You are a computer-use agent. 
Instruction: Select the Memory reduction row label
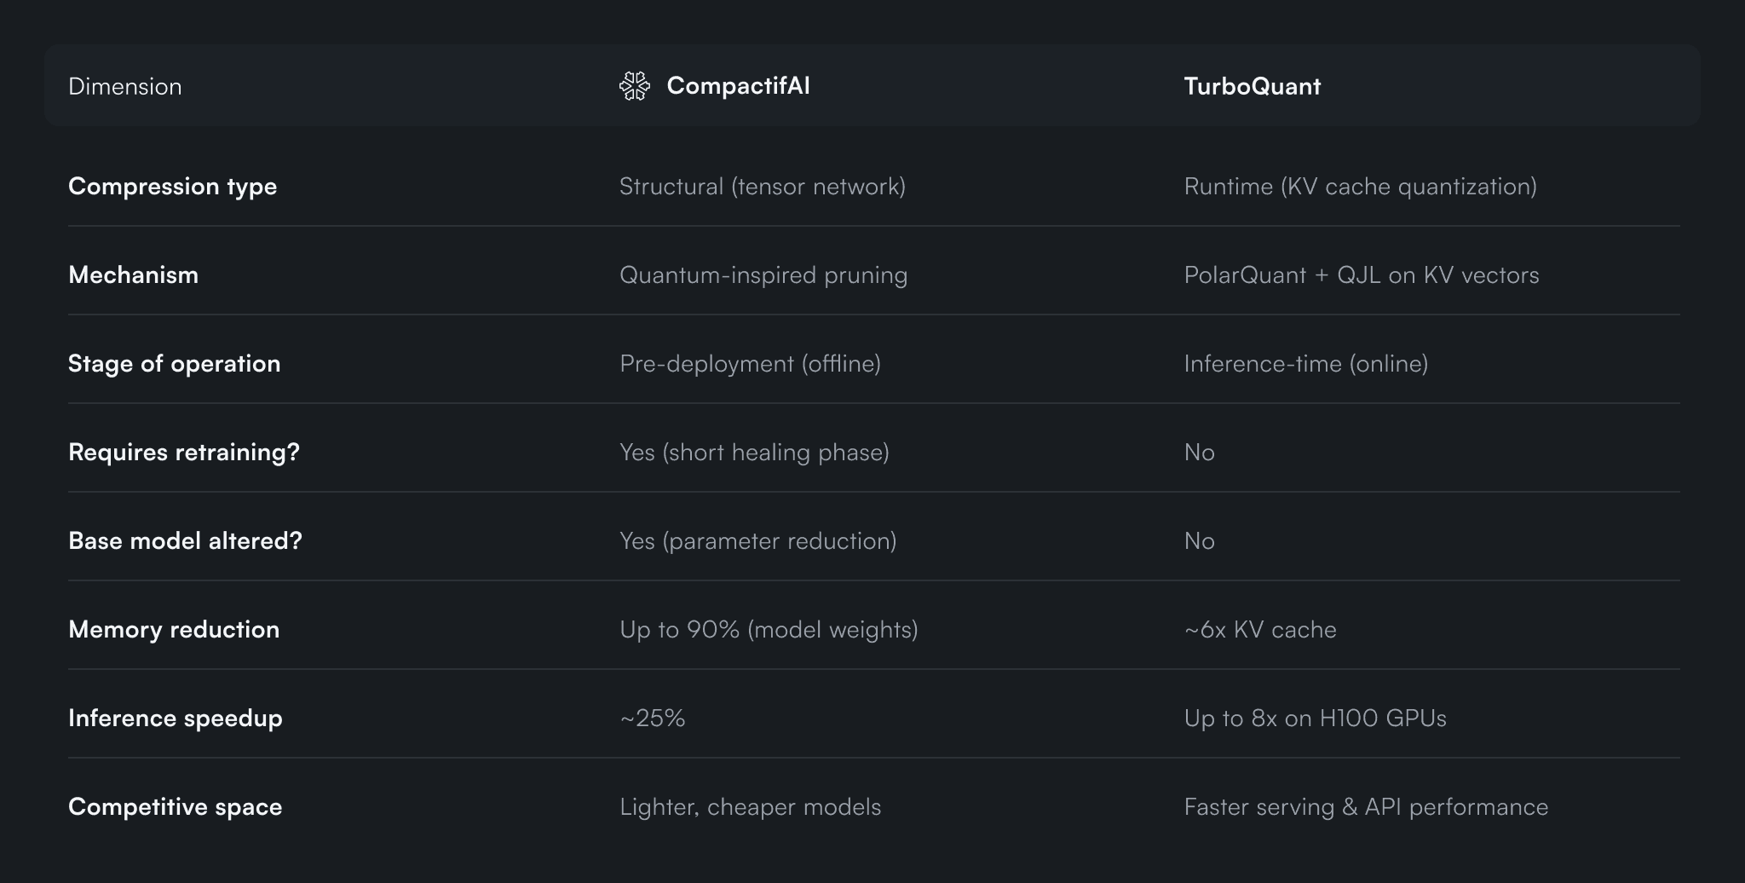[174, 630]
